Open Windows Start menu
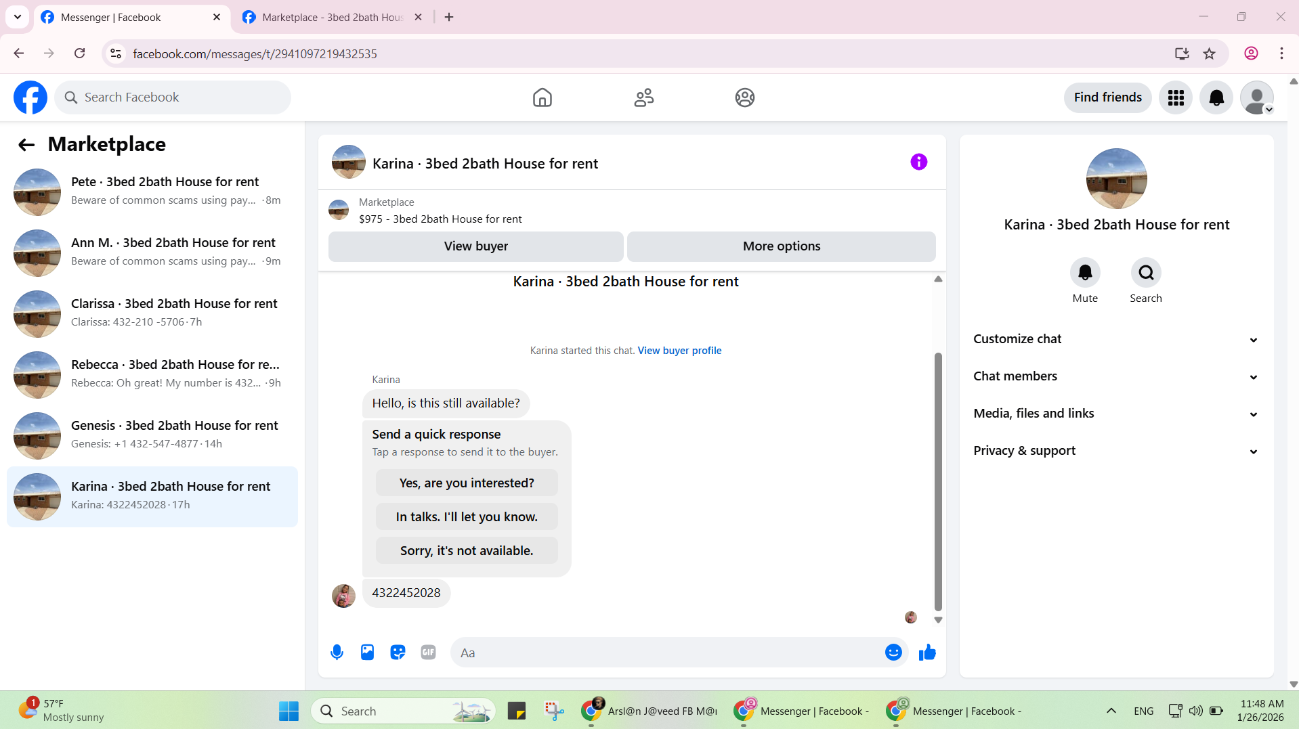This screenshot has height=729, width=1299. 289,711
